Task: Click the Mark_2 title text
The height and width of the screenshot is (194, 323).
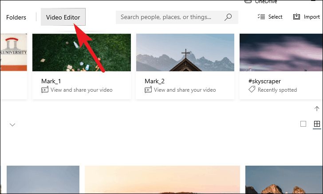Action: click(x=154, y=81)
